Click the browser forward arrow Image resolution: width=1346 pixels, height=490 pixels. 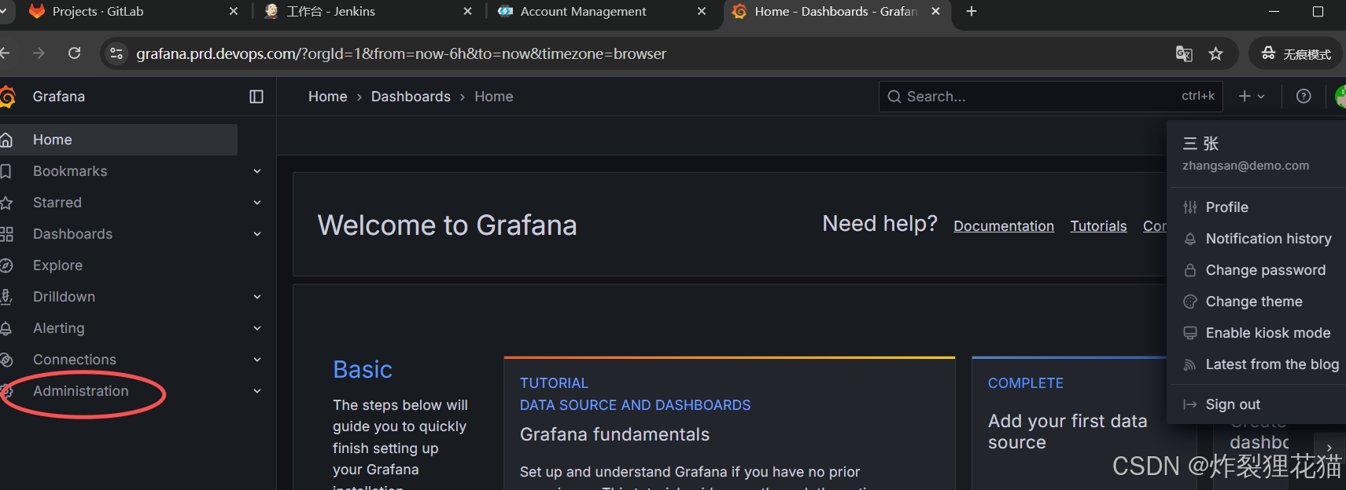(x=39, y=53)
